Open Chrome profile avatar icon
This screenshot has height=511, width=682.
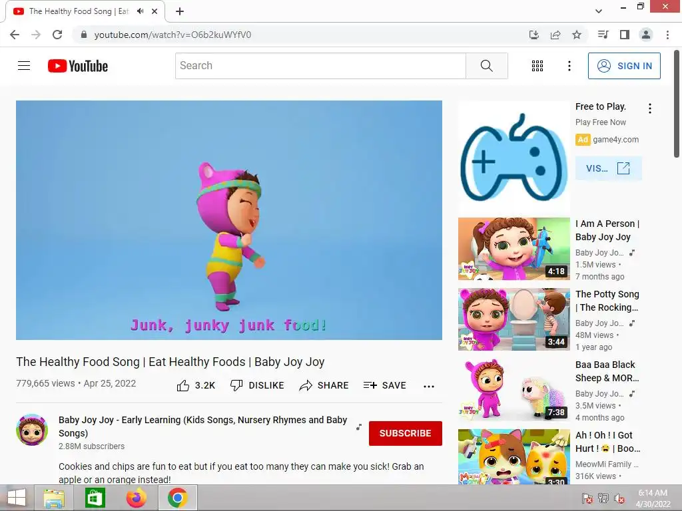point(646,35)
